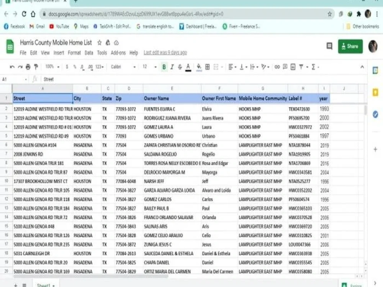This screenshot has width=383, height=287.
Task: Open the Add-ons menu
Action: 118,53
